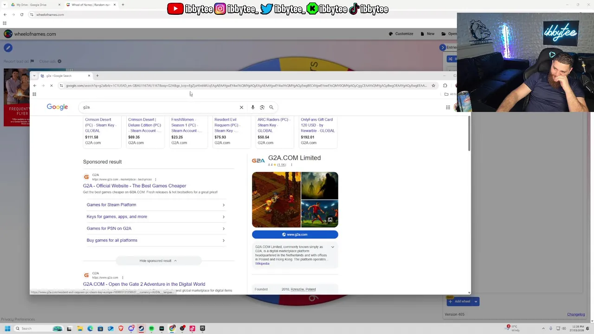Screen dimensions: 594x334
Task: Go back in the Wheel of Names window
Action: pyautogui.click(x=5, y=14)
